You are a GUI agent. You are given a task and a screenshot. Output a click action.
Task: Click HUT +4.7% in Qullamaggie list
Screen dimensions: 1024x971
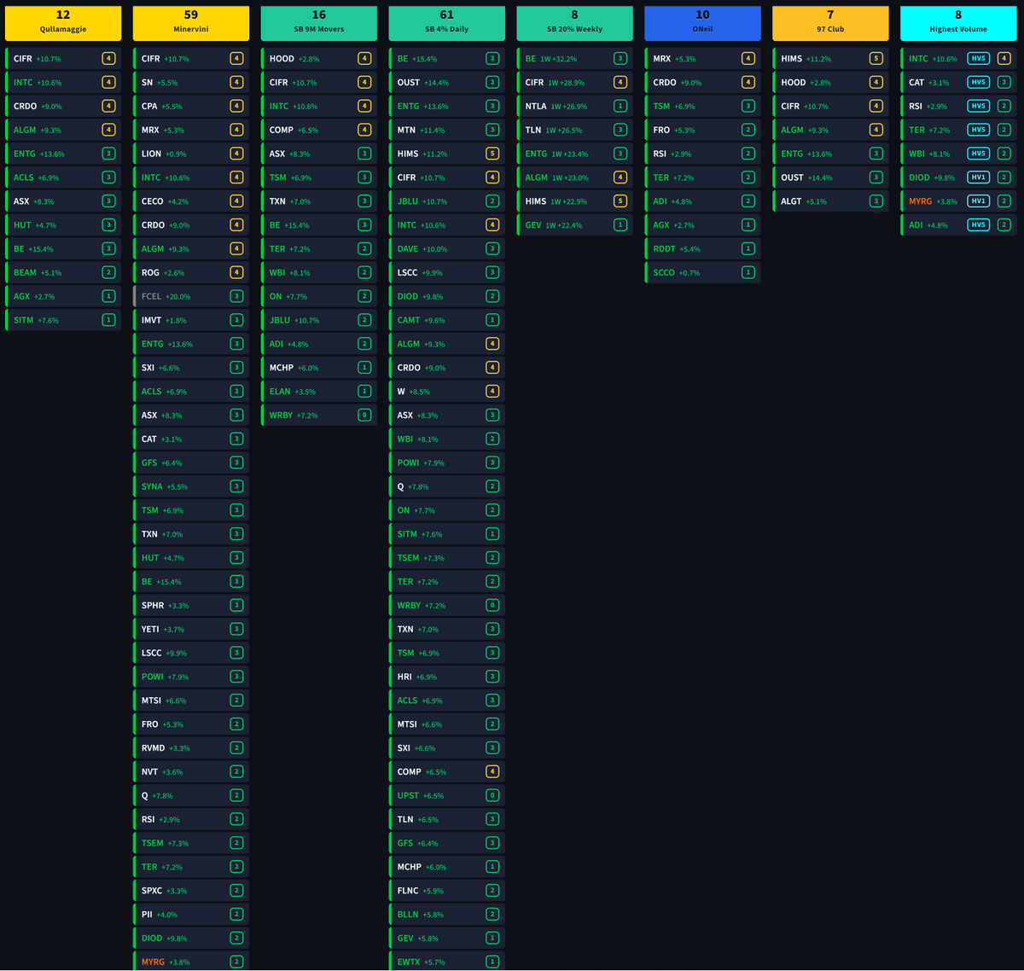pyautogui.click(x=63, y=225)
